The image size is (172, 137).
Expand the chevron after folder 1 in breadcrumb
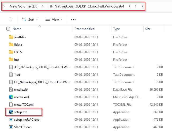tap(142, 6)
